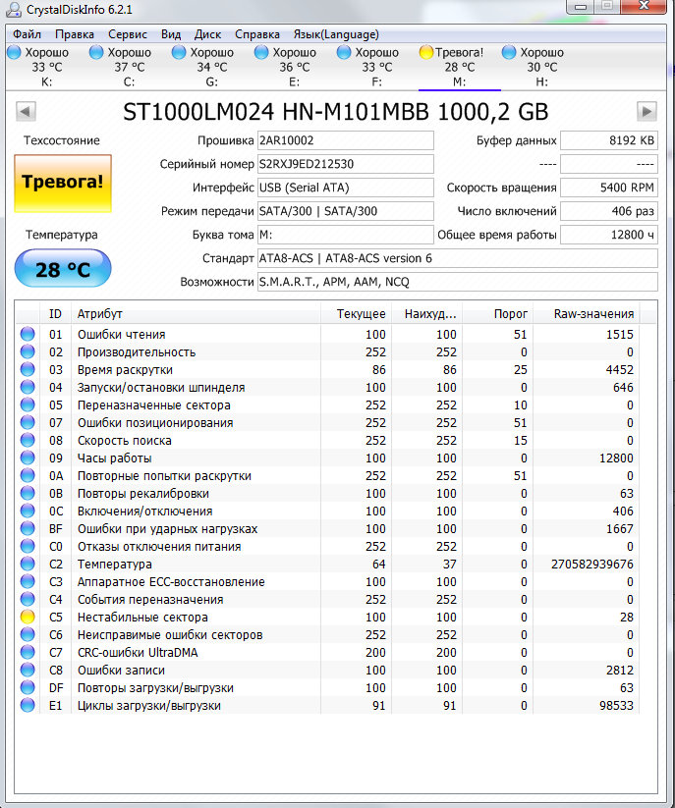Image resolution: width=675 pixels, height=808 pixels.
Task: Select Неисправимые ошибки секторов text
Action: click(170, 635)
